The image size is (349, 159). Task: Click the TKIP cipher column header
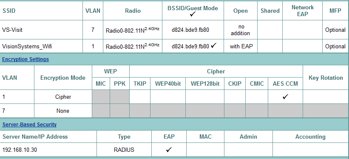tap(140, 84)
